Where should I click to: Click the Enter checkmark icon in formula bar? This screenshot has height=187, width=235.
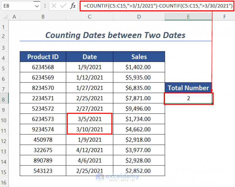(63, 6)
